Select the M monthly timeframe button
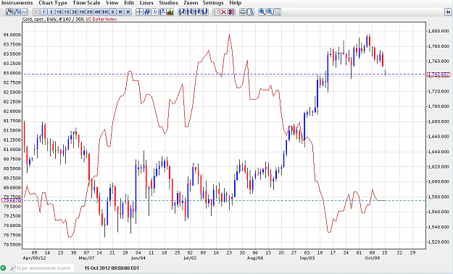Viewport: 453px width, 274px height. pyautogui.click(x=128, y=12)
